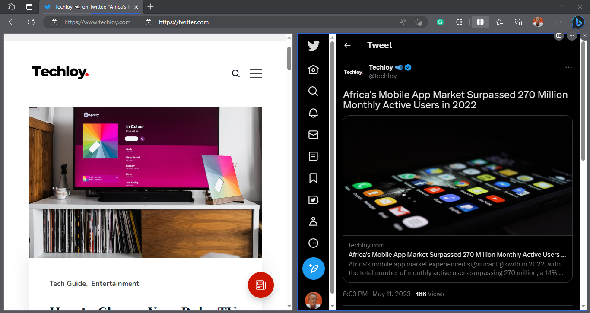Screen dimensions: 590x313
Task: Open a new browser tab
Action: (150, 7)
